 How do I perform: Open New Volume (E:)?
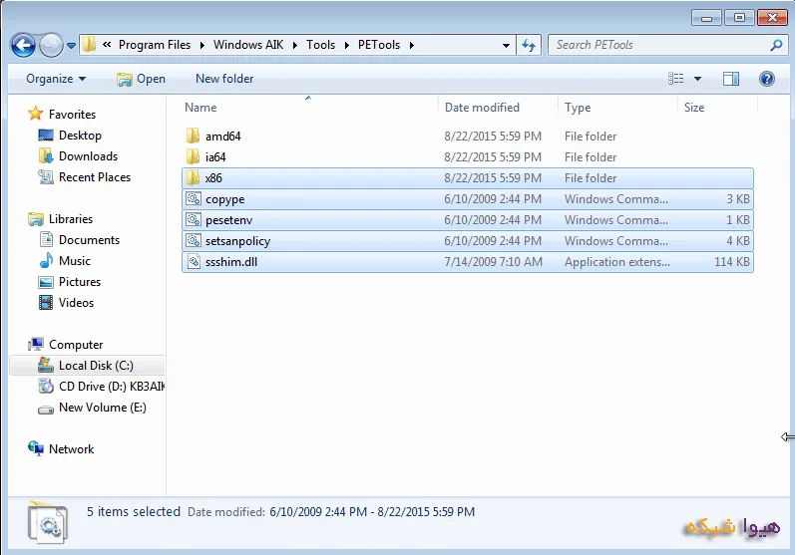point(103,408)
